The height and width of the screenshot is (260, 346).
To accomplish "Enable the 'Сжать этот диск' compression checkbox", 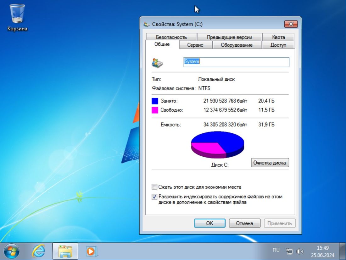I will click(154, 187).
